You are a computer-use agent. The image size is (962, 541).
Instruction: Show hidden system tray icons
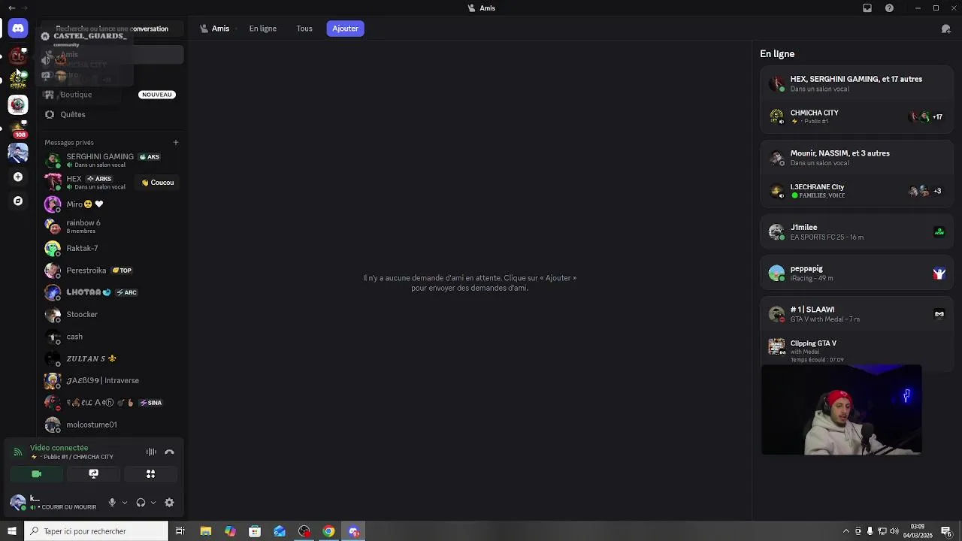pos(846,531)
